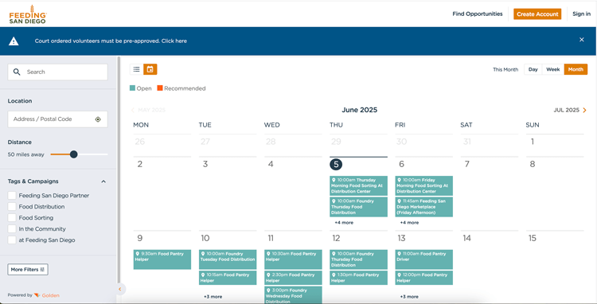This screenshot has width=597, height=304.
Task: Click the distance slider handle
Action: pyautogui.click(x=74, y=154)
